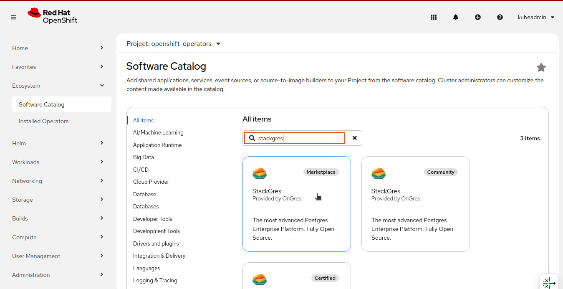This screenshot has width=563, height=289.
Task: Click the Certified badge label
Action: click(x=325, y=278)
